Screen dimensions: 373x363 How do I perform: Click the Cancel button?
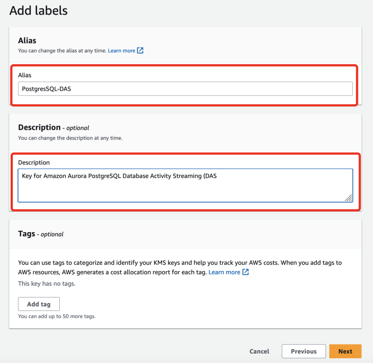259,351
